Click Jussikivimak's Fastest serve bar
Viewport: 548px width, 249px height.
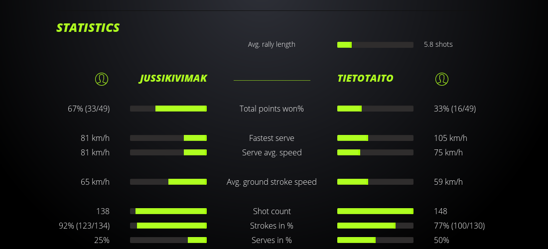(168, 138)
